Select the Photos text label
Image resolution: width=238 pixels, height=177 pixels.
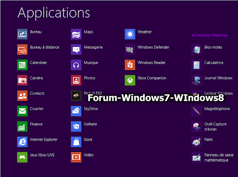(x=90, y=78)
